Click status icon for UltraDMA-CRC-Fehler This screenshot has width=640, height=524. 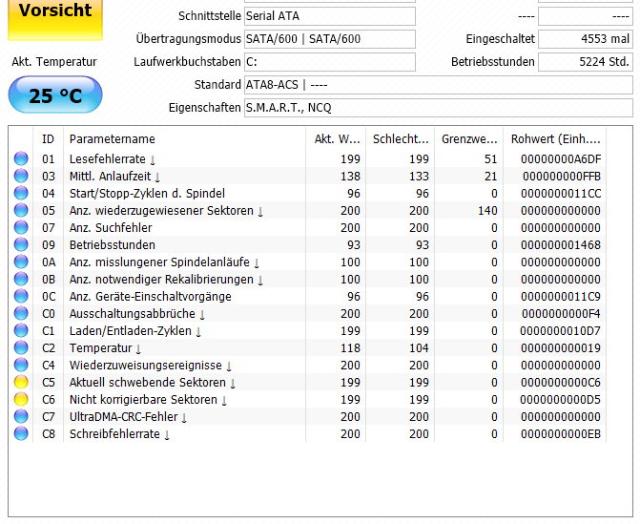pyautogui.click(x=21, y=416)
